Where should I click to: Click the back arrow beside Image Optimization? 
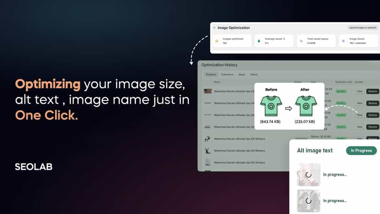point(214,28)
